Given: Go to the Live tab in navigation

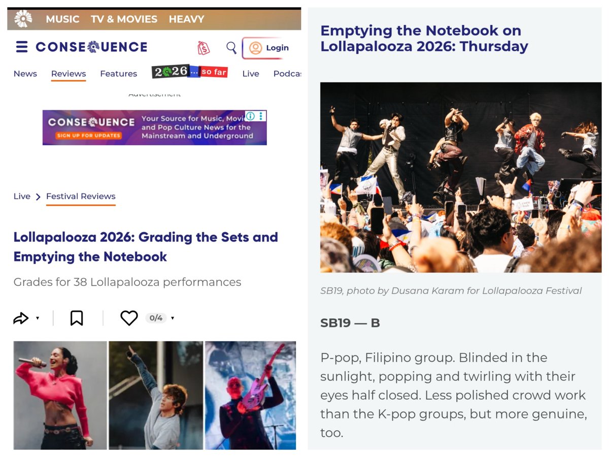Looking at the screenshot, I should [x=251, y=74].
